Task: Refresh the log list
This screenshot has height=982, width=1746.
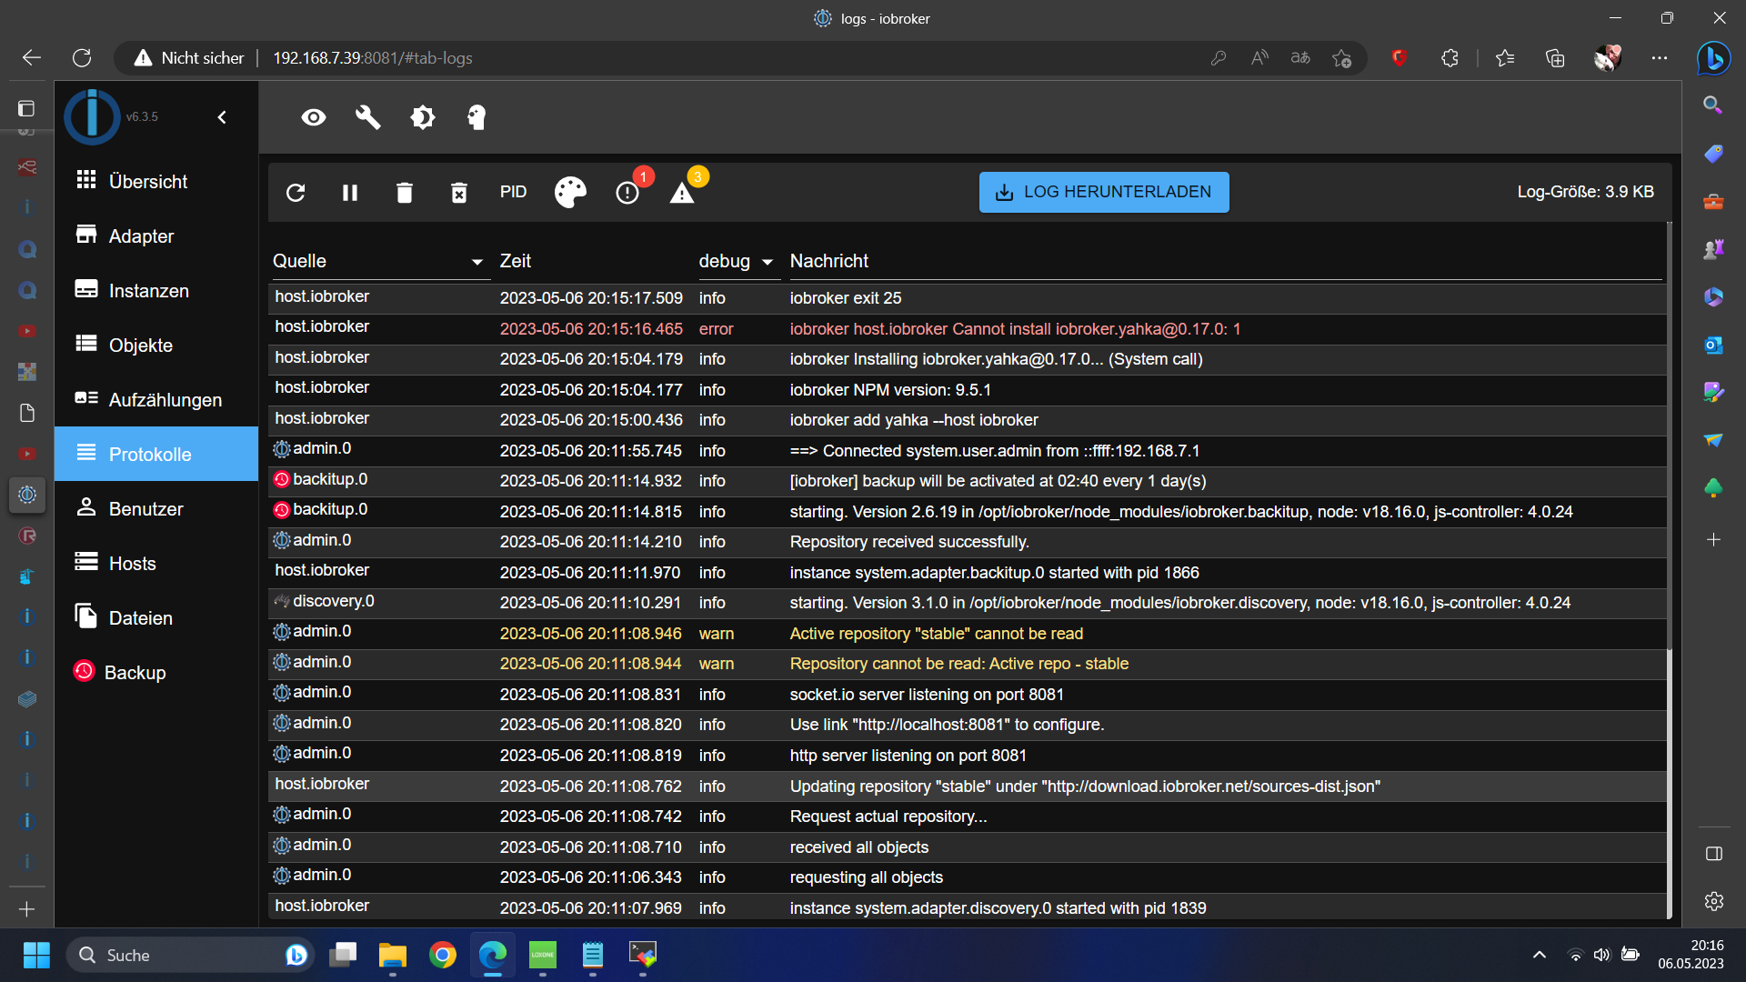Action: (x=296, y=193)
